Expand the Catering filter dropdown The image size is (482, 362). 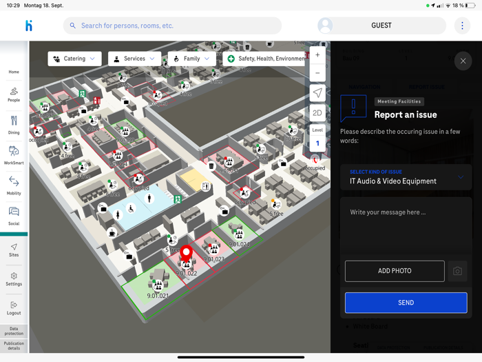(74, 59)
